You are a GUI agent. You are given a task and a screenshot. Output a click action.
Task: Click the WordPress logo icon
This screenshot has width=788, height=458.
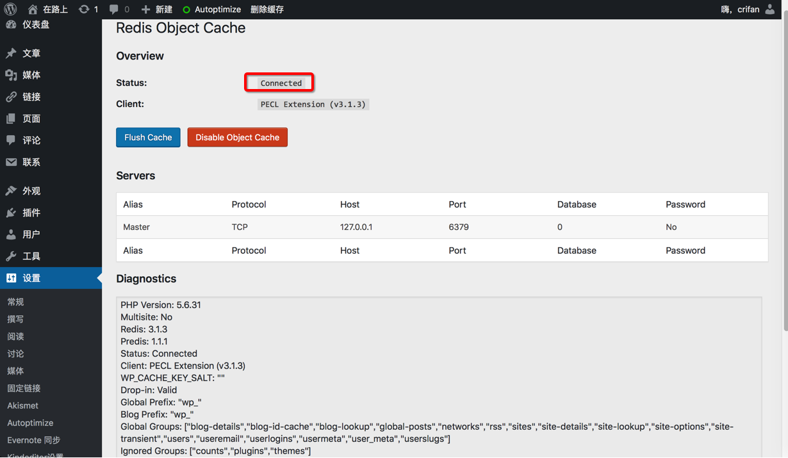(10, 10)
